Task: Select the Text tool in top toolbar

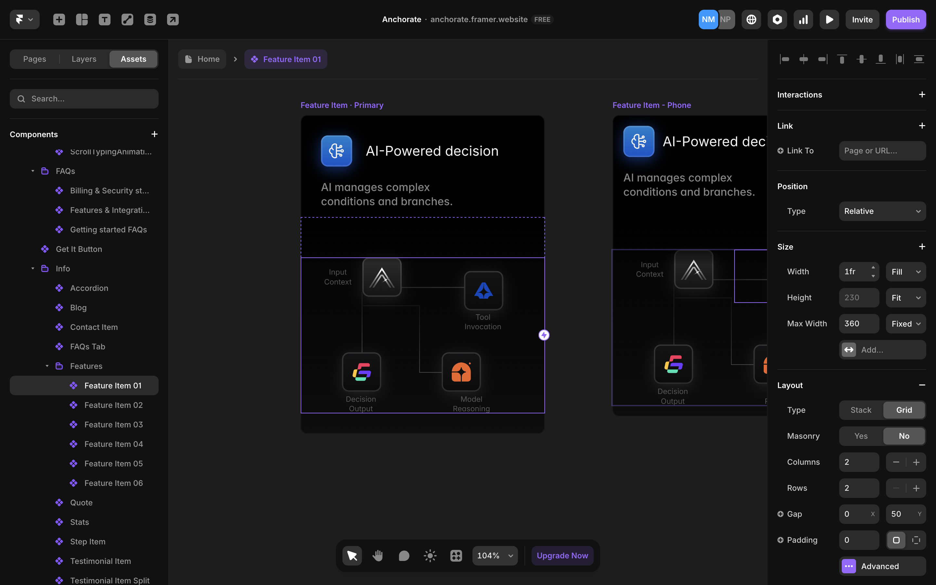Action: pyautogui.click(x=104, y=19)
